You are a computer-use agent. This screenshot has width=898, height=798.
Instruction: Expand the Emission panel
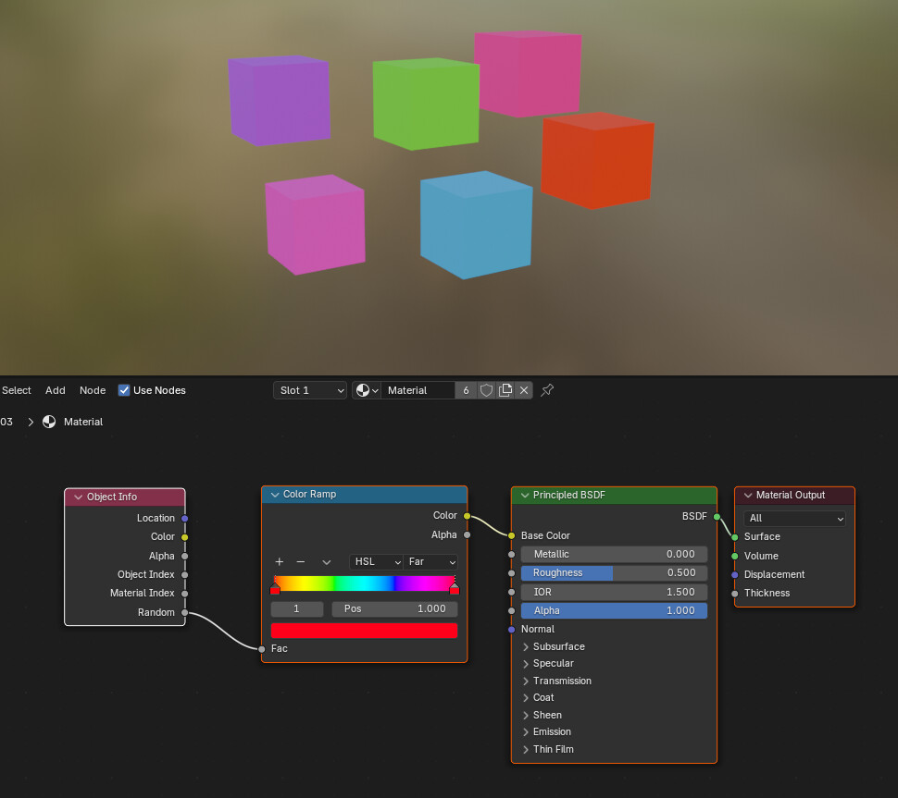tap(526, 732)
